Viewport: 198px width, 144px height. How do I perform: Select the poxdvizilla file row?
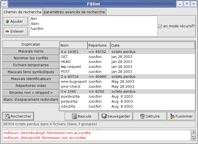point(127,97)
